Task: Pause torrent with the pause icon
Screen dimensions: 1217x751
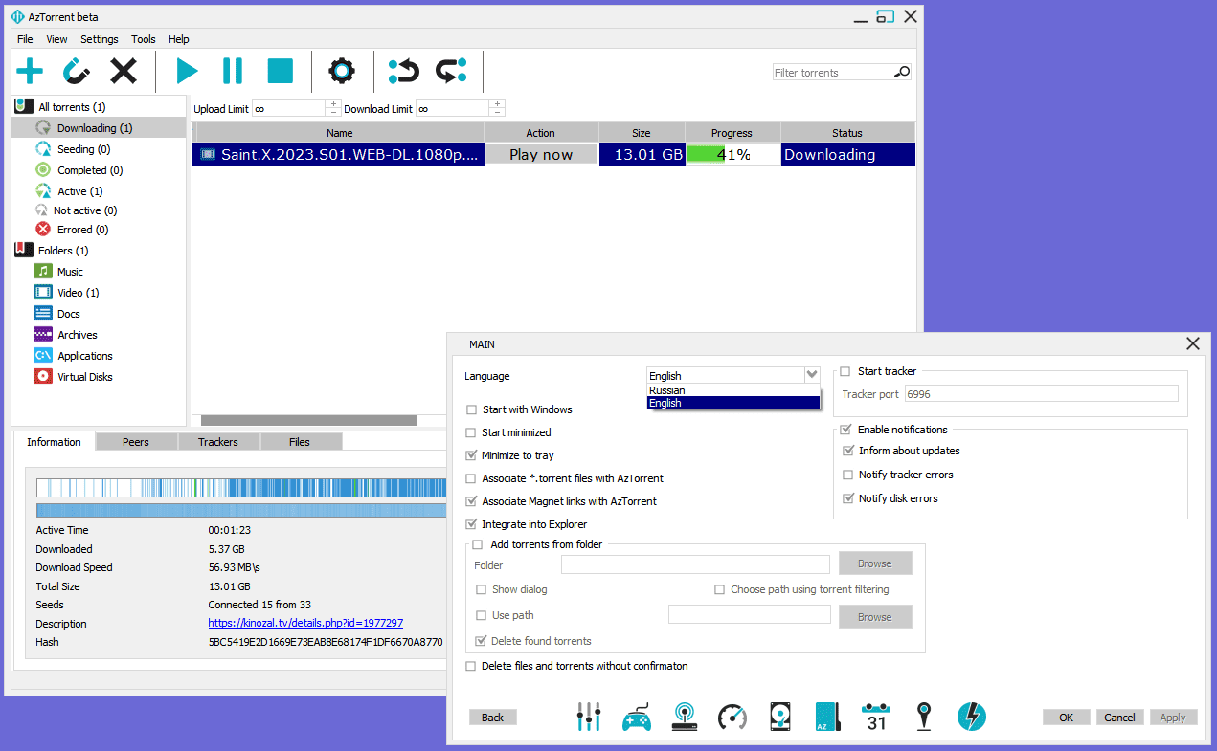Action: pos(233,71)
